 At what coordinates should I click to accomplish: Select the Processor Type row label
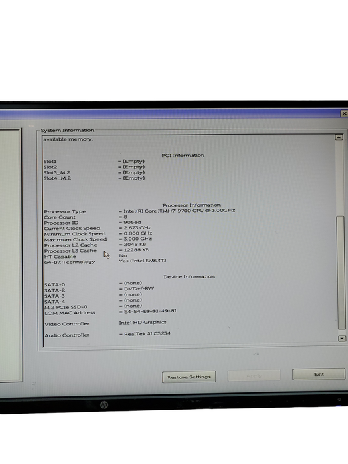pos(65,211)
